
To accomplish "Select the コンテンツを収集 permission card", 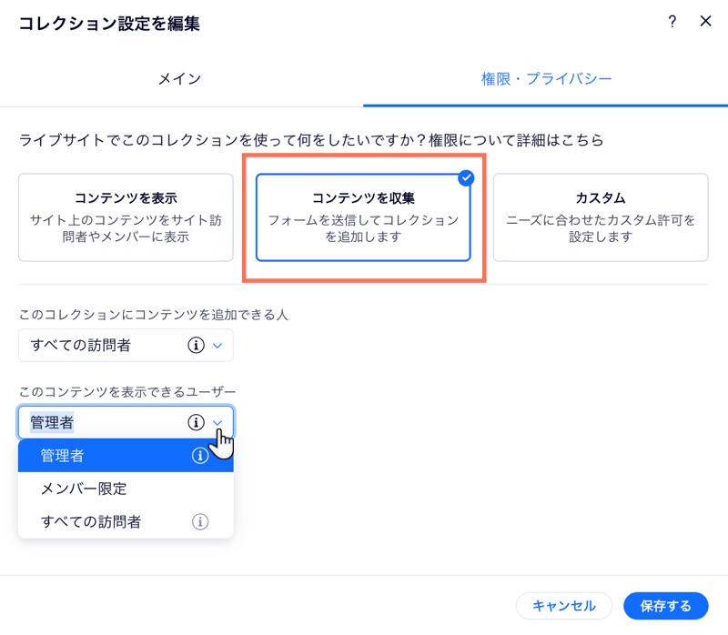I will [x=363, y=217].
